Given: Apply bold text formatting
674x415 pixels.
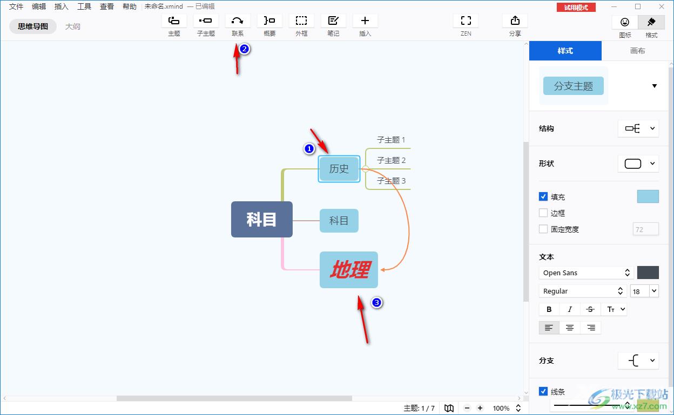Looking at the screenshot, I should (x=549, y=309).
